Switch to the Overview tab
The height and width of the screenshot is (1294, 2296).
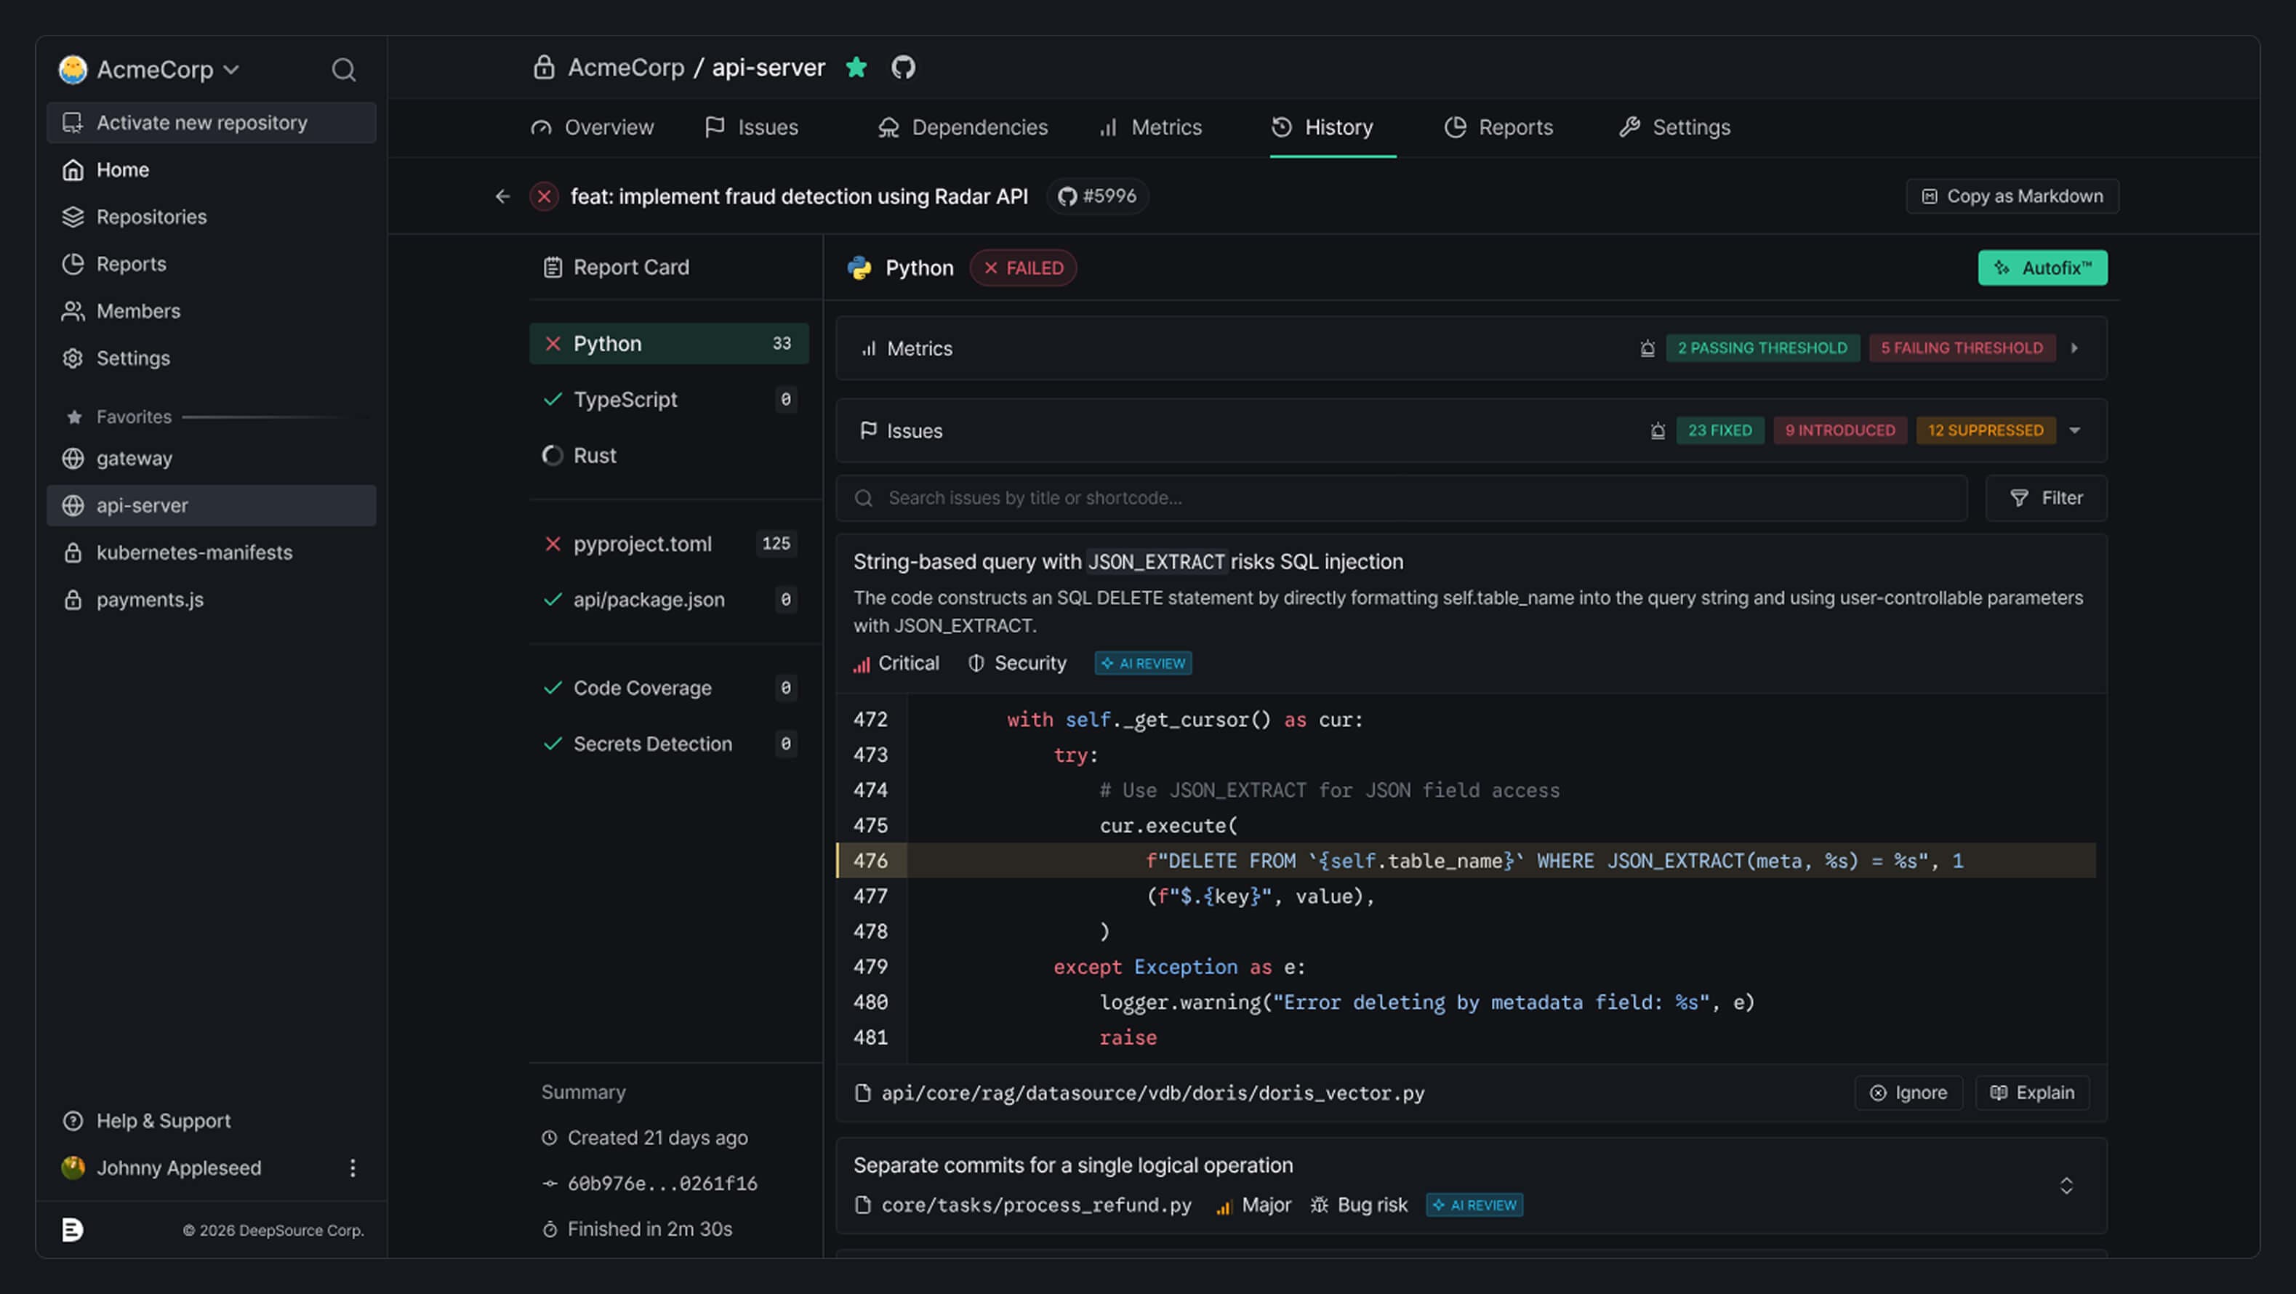pyautogui.click(x=592, y=127)
